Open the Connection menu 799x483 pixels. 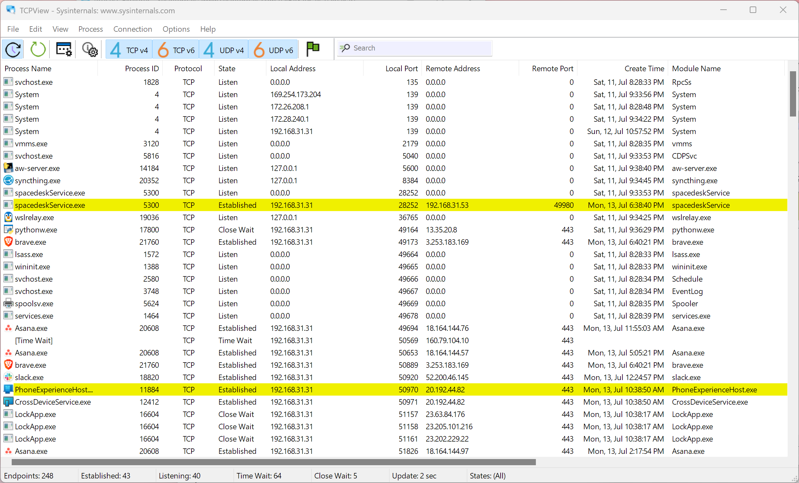pyautogui.click(x=133, y=29)
